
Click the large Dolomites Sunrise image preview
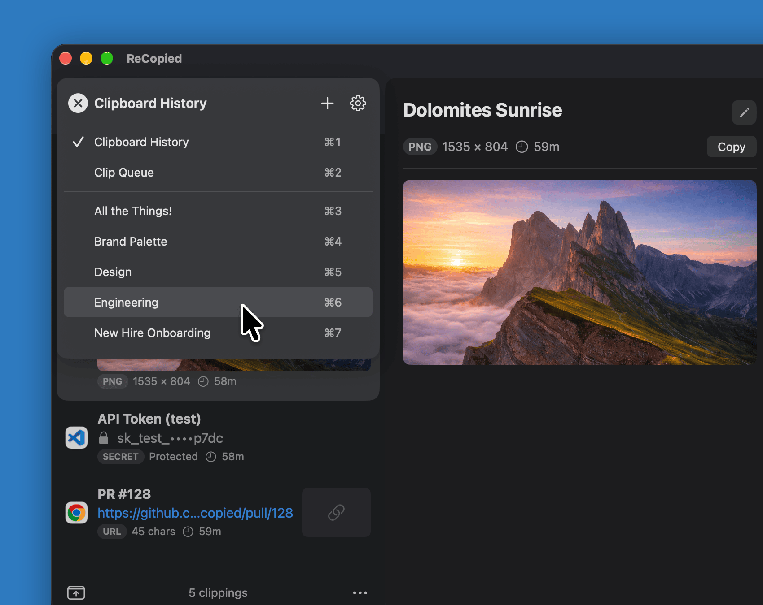coord(579,272)
